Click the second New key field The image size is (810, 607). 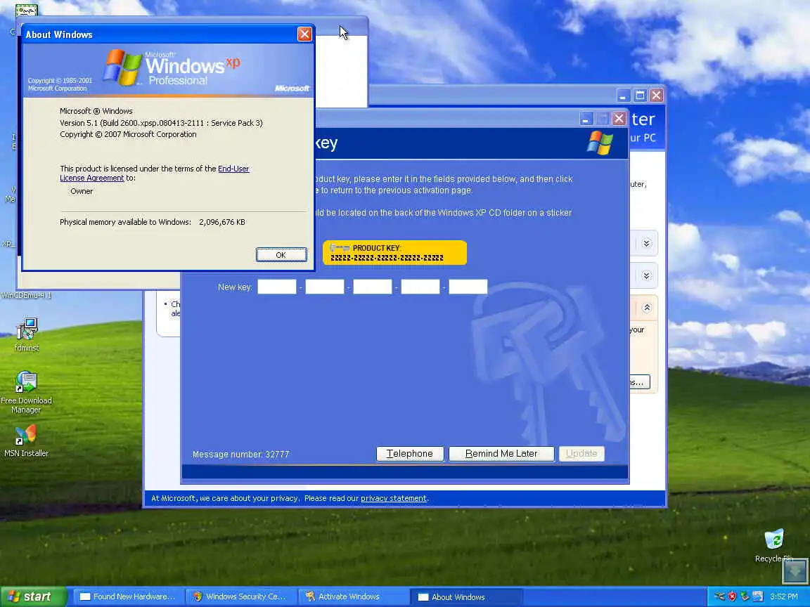point(324,287)
